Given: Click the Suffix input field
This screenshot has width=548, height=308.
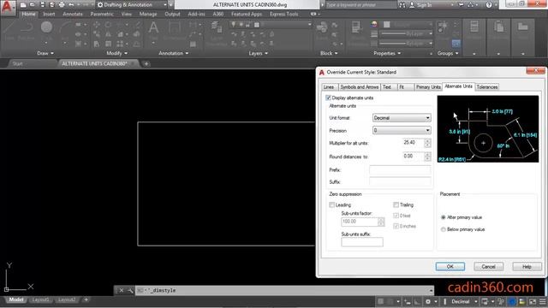Looking at the screenshot, I should (x=400, y=181).
